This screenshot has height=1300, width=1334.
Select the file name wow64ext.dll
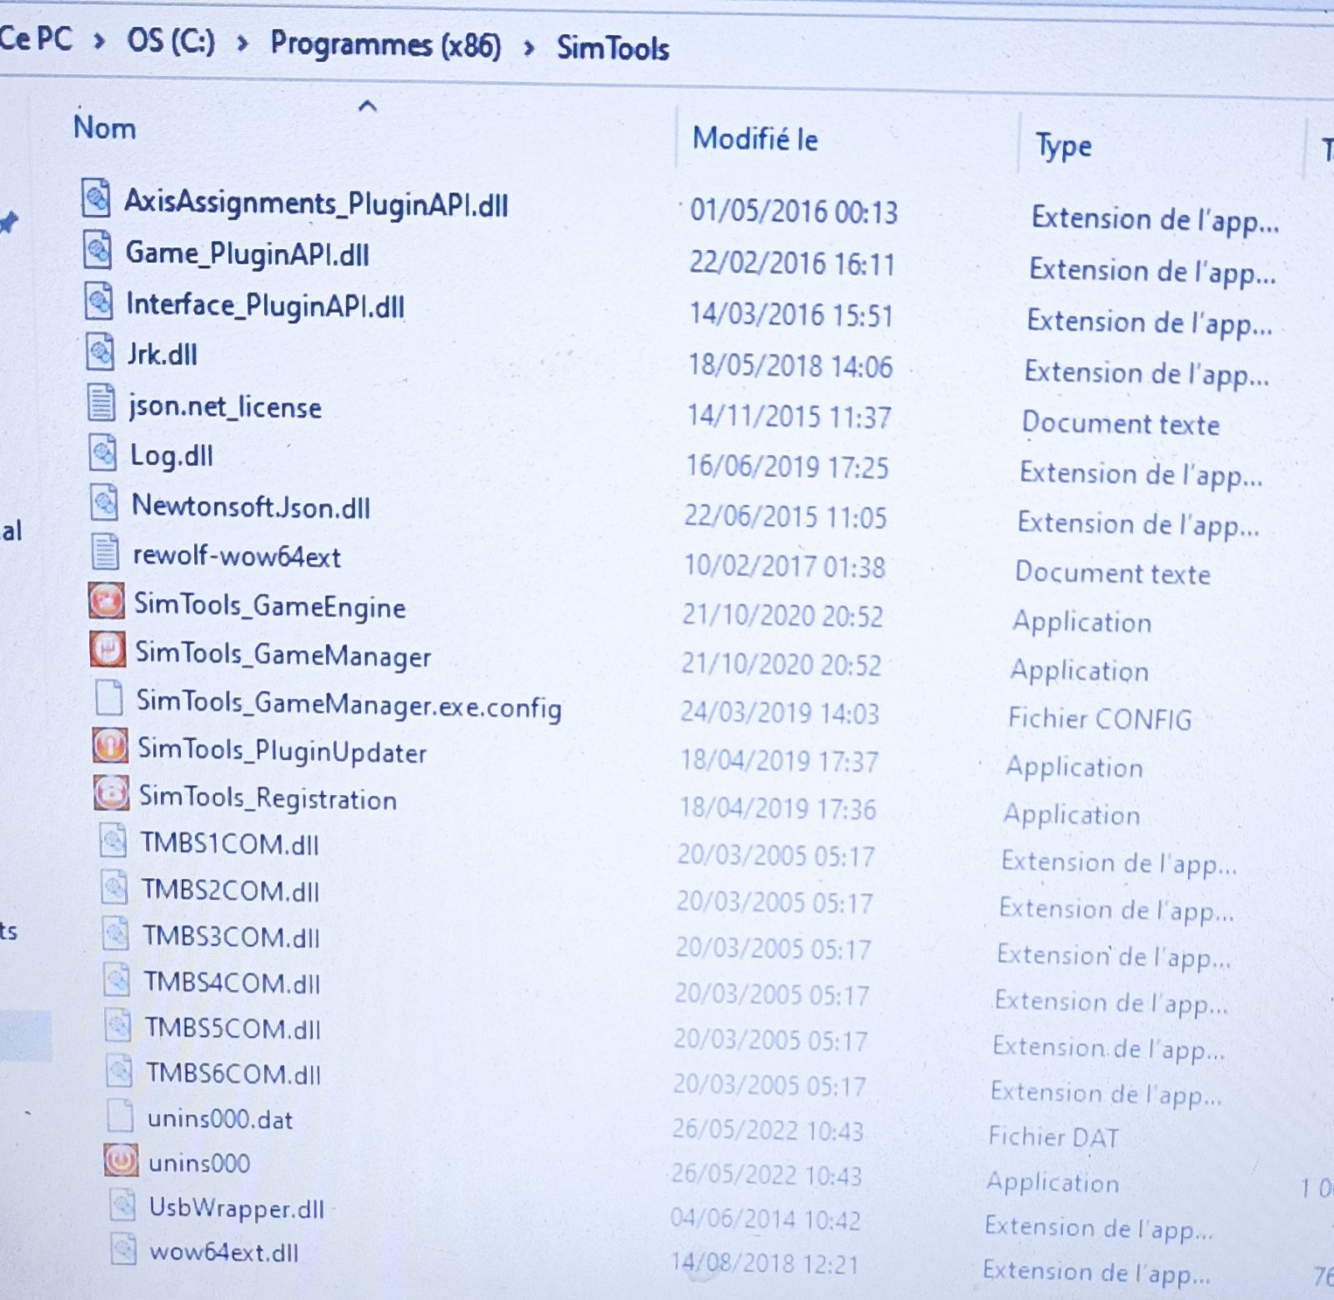(x=224, y=1252)
